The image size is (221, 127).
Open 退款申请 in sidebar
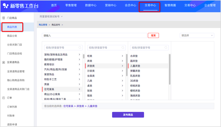(x=12, y=124)
